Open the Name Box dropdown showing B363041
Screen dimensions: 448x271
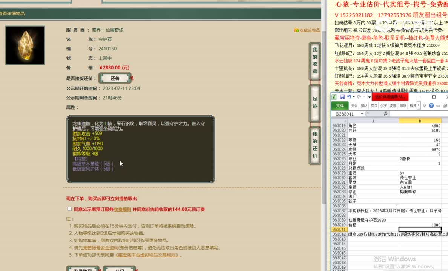(x=362, y=113)
